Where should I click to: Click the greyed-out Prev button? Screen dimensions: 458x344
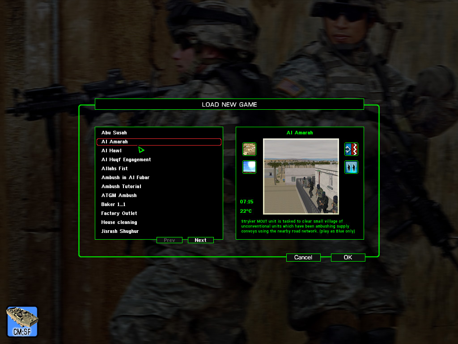[170, 240]
